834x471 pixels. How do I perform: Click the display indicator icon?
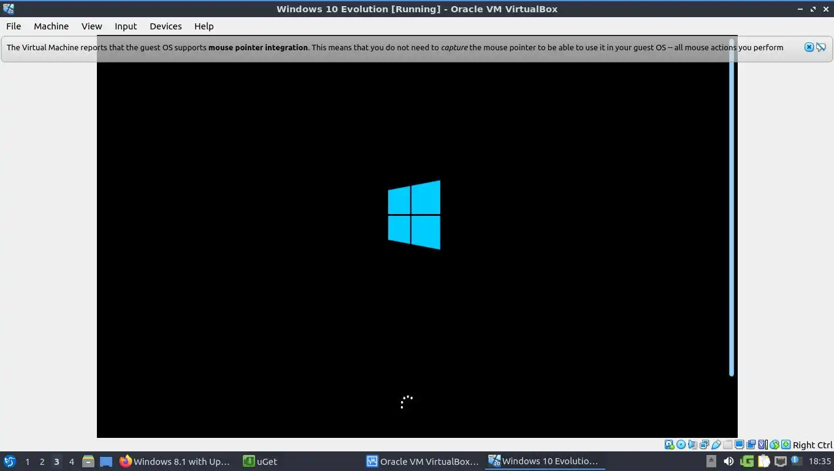[740, 445]
